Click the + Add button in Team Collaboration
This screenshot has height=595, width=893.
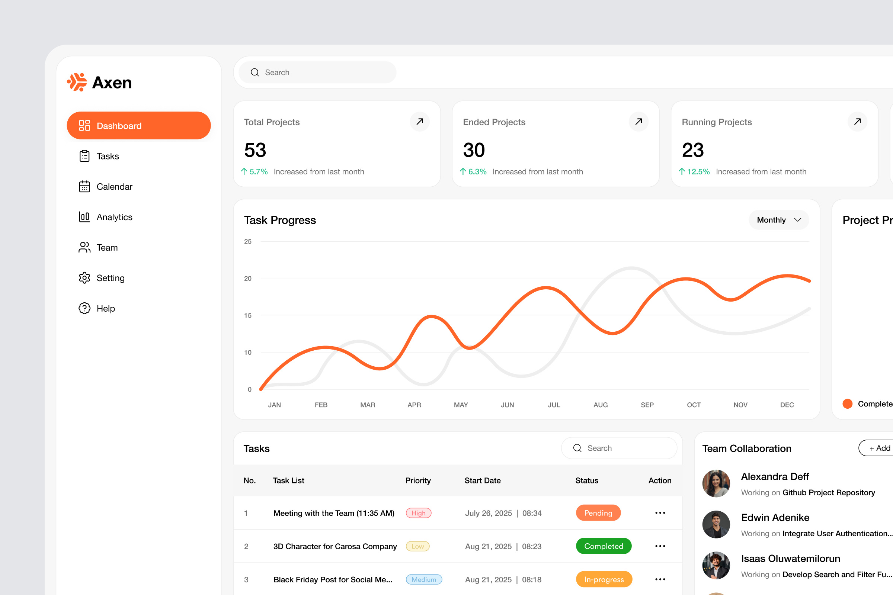[880, 448]
